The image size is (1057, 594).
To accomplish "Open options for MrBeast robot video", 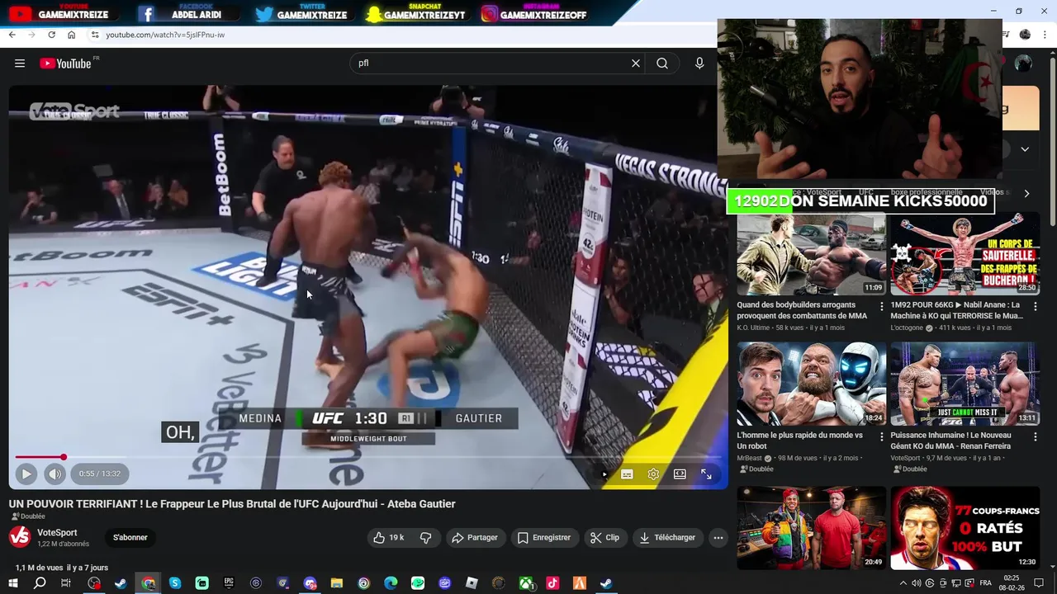I will 882,436.
